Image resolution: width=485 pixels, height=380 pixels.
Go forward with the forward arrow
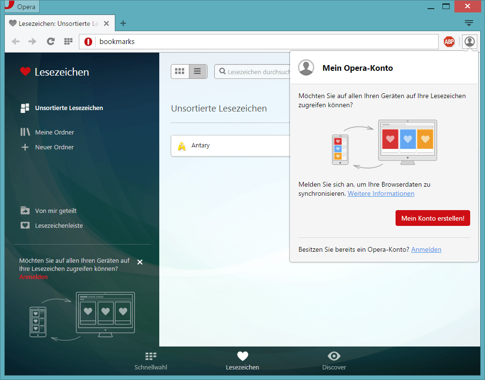(x=32, y=42)
